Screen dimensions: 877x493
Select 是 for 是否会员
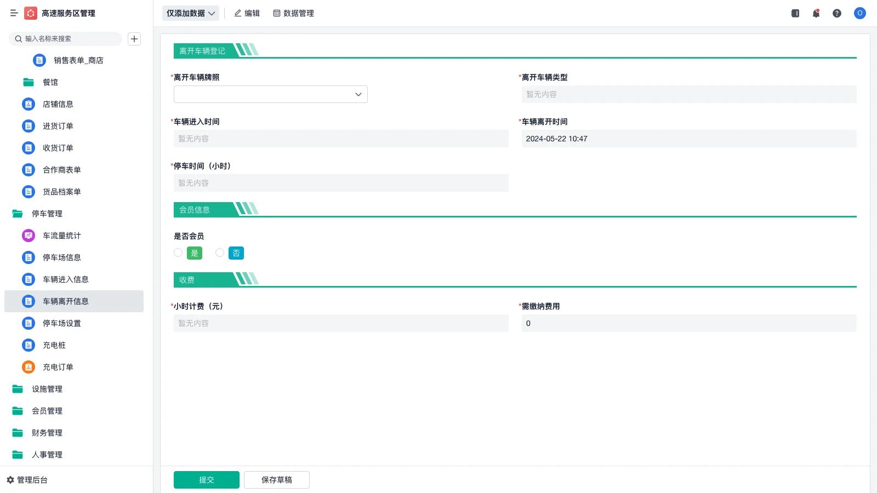pyautogui.click(x=178, y=253)
